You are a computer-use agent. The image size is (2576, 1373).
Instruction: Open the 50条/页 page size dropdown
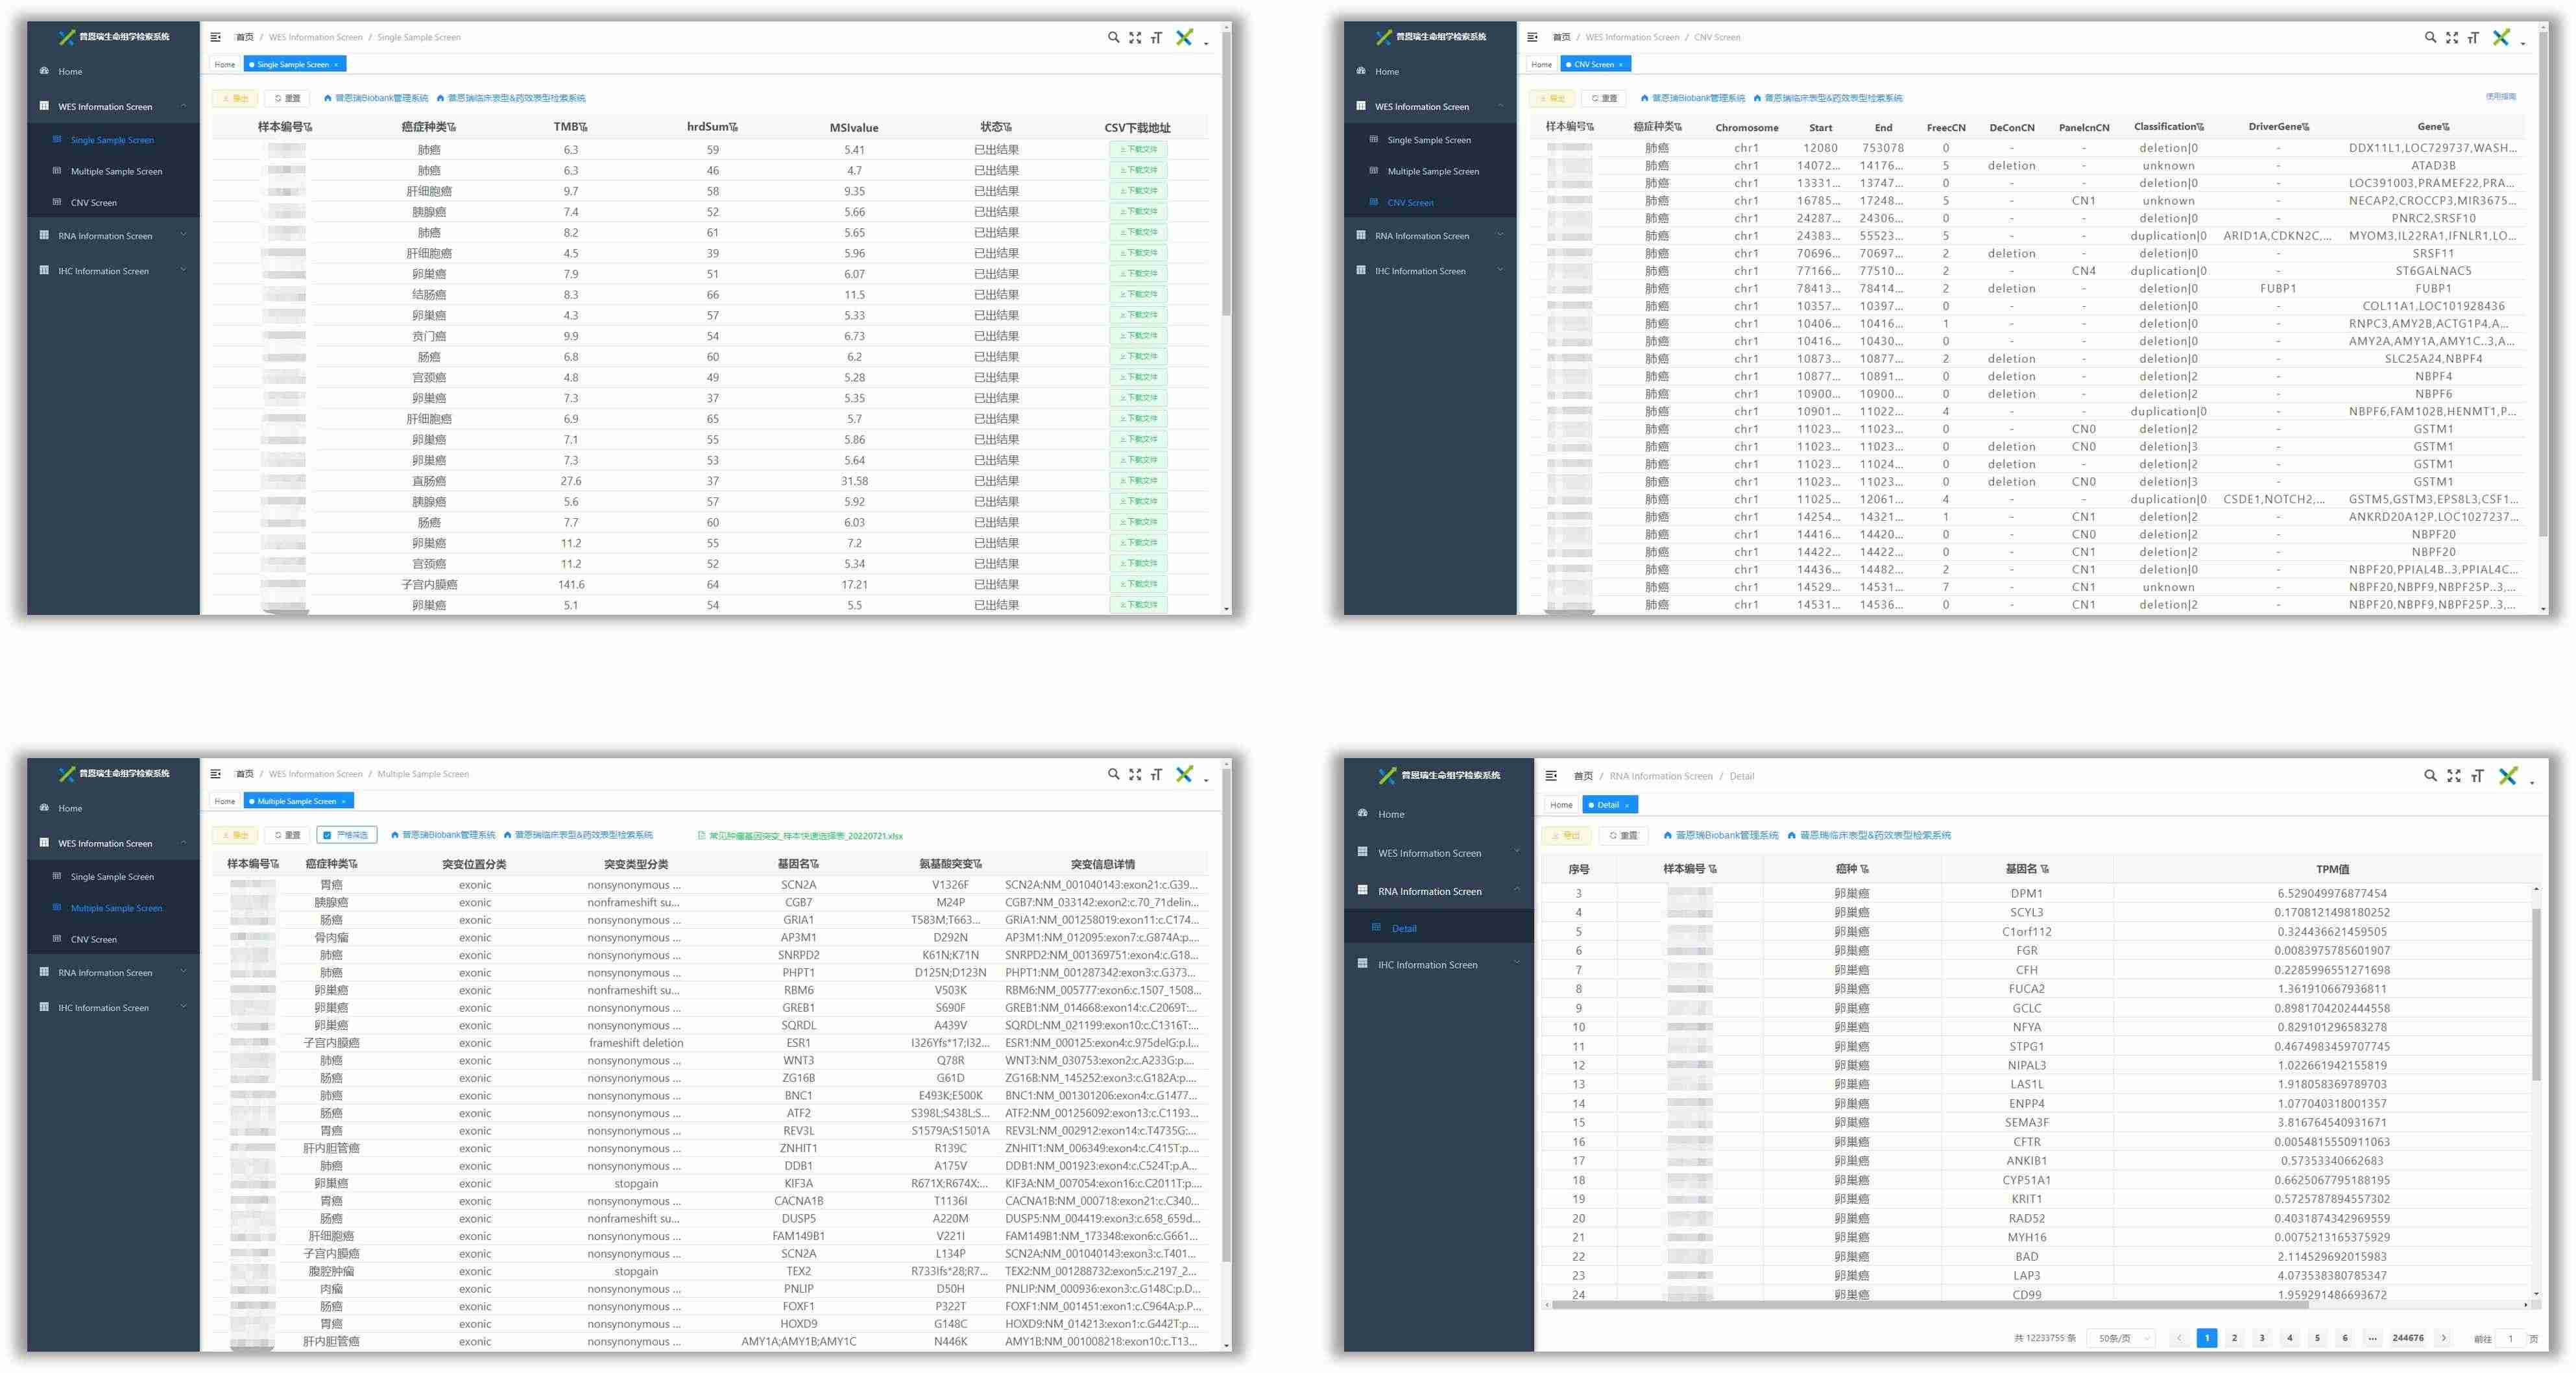(x=2121, y=1338)
